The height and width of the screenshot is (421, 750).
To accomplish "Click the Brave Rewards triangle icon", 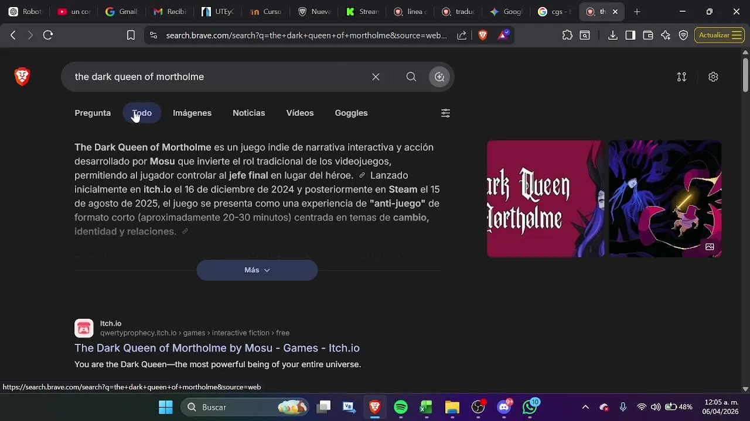I will tap(503, 35).
